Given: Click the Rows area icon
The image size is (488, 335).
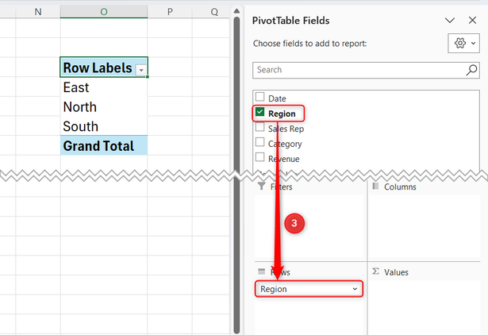Looking at the screenshot, I should point(262,271).
